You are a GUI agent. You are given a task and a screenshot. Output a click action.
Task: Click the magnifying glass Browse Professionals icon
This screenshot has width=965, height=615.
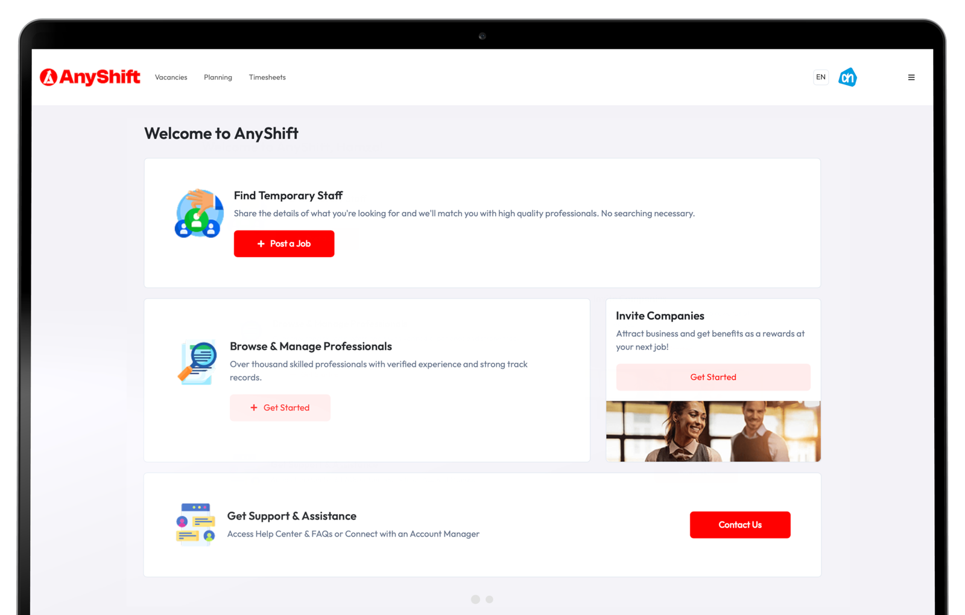tap(196, 361)
